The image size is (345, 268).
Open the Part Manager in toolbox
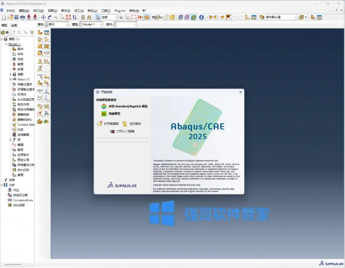[47, 32]
